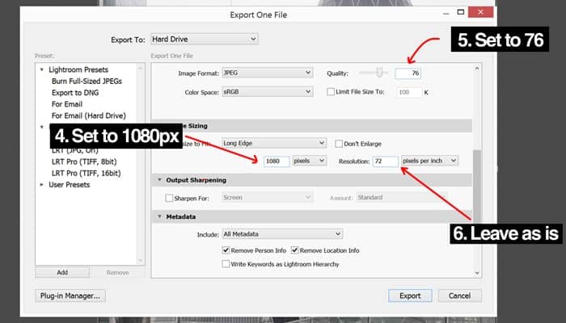Select the For Email preset
Screen dimensions: 566x323
[x=67, y=104]
